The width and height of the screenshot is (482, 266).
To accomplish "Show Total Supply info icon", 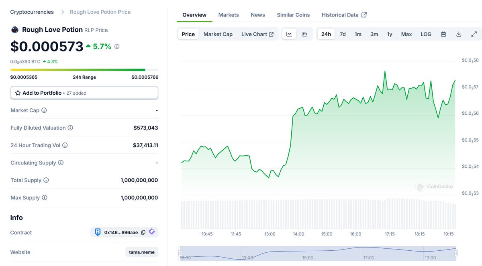I will point(46,180).
